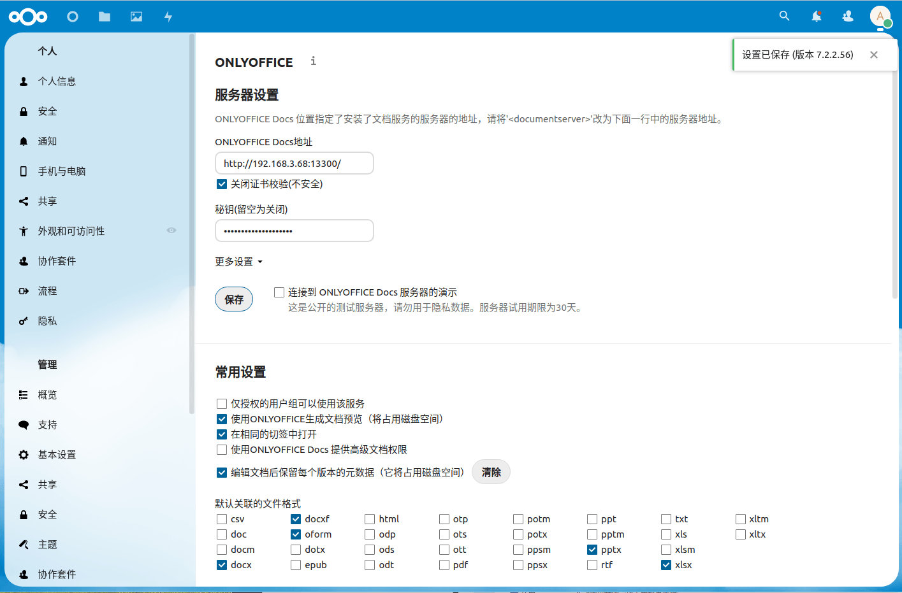This screenshot has height=593, width=902.
Task: Click the personal 协作套件 icon
Action: click(x=24, y=261)
